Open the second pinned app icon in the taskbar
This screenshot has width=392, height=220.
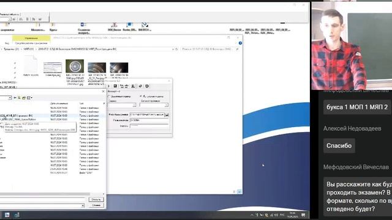coord(17,215)
